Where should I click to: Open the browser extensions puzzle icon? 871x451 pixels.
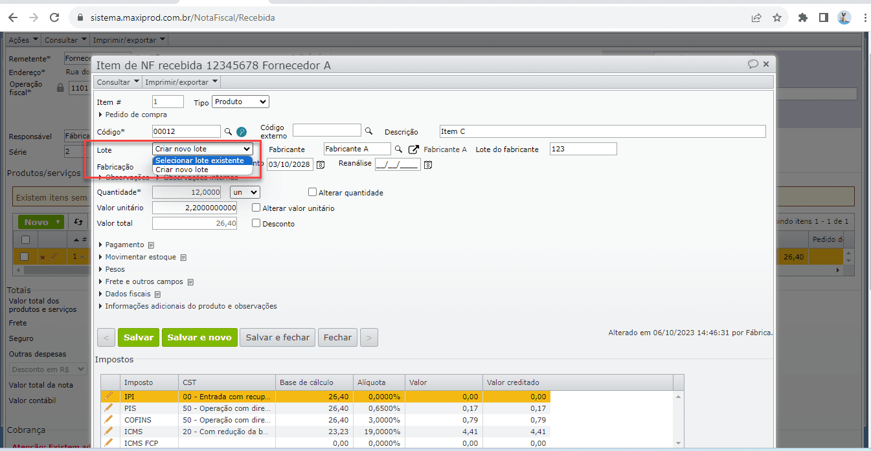pyautogui.click(x=803, y=17)
